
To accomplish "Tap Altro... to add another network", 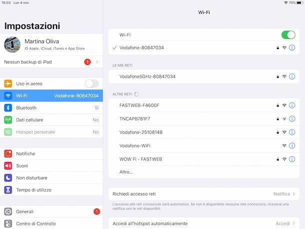I will pyautogui.click(x=204, y=172).
